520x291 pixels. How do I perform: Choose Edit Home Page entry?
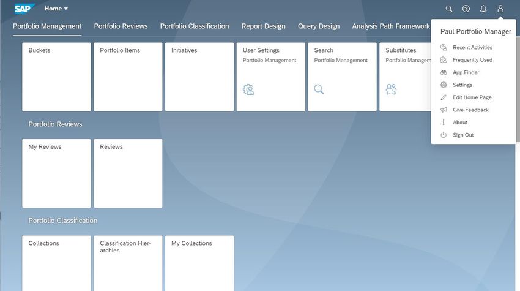pyautogui.click(x=473, y=97)
